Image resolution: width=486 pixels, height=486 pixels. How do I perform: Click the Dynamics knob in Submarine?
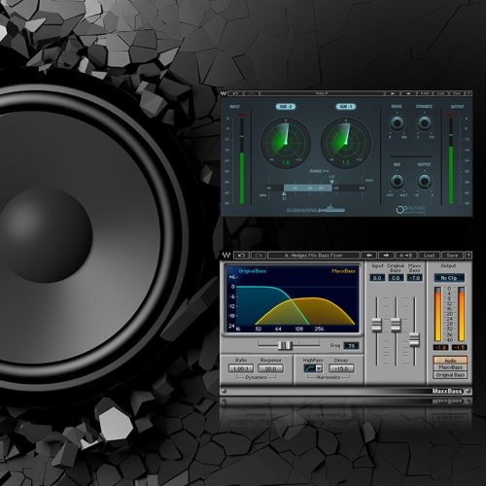click(424, 123)
